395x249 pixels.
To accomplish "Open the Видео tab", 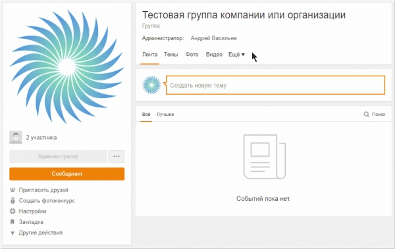I will [214, 55].
